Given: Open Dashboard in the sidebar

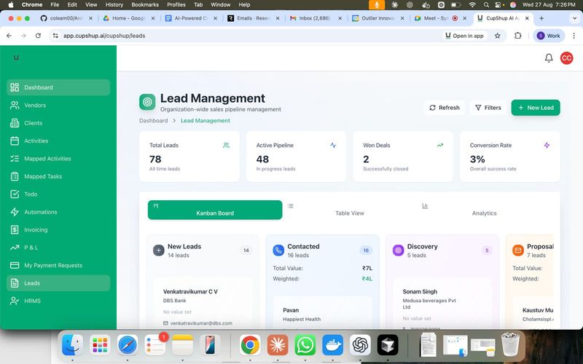Looking at the screenshot, I should (x=58, y=87).
